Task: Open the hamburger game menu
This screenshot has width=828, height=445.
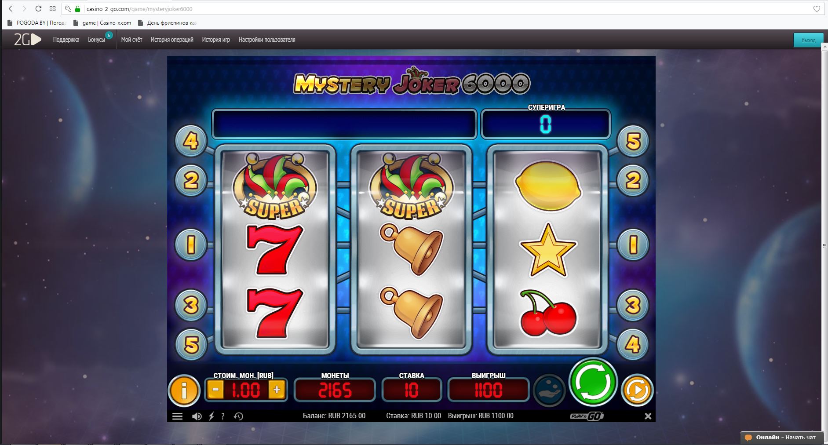Action: tap(177, 416)
